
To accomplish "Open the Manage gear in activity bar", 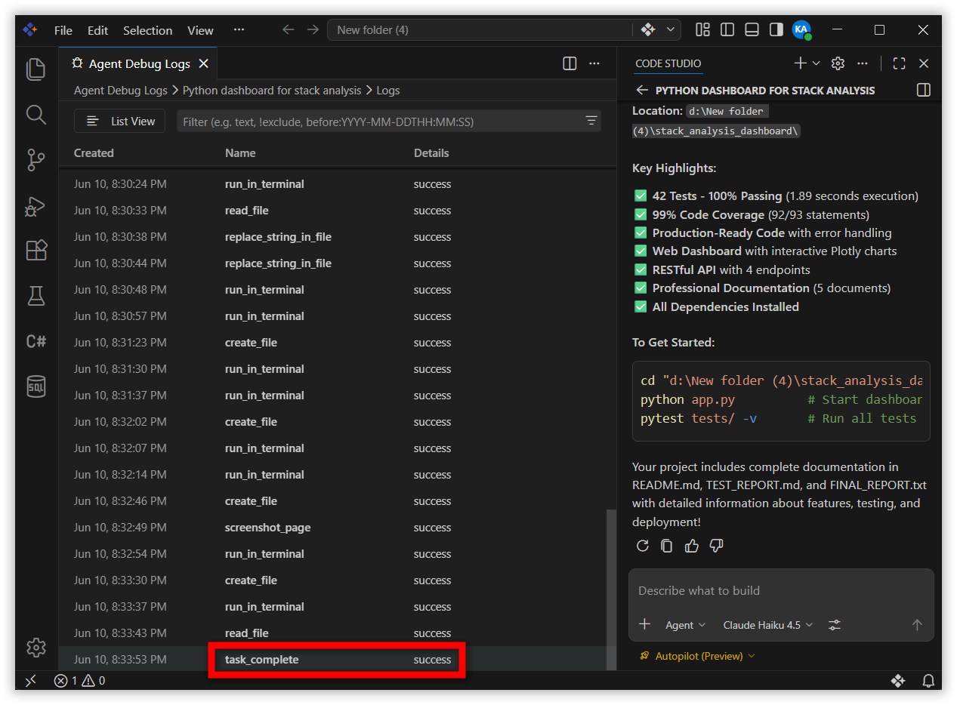I will tap(36, 648).
